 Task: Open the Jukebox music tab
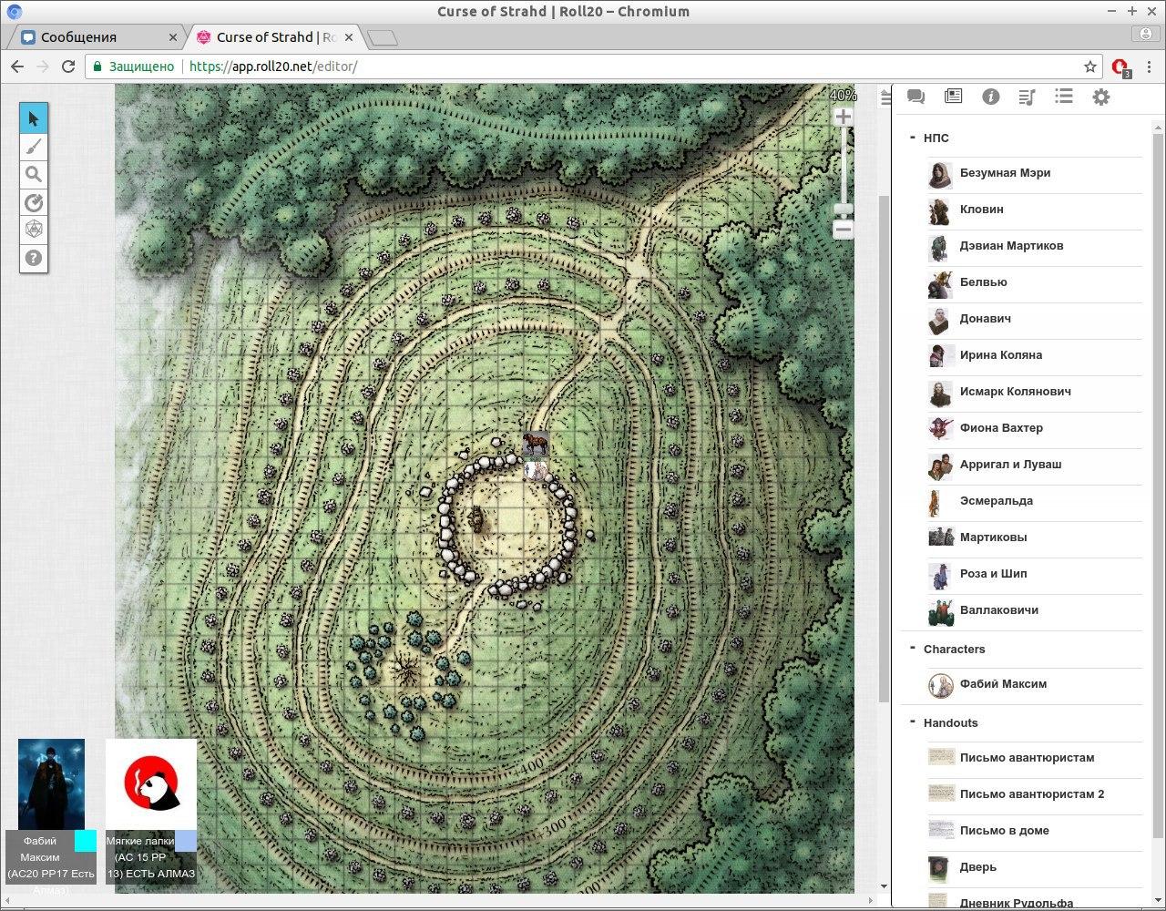click(1027, 97)
